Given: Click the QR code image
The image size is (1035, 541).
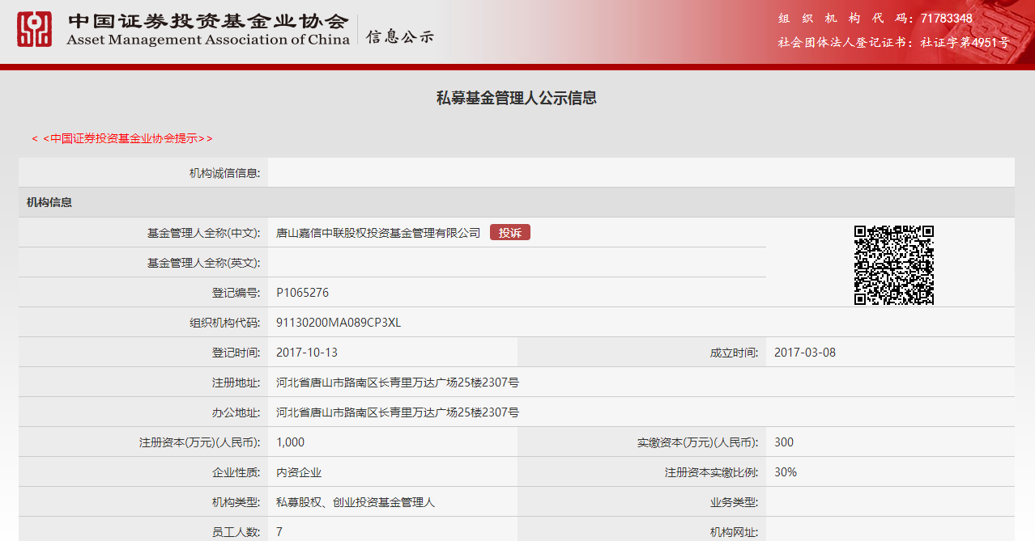Looking at the screenshot, I should [893, 264].
